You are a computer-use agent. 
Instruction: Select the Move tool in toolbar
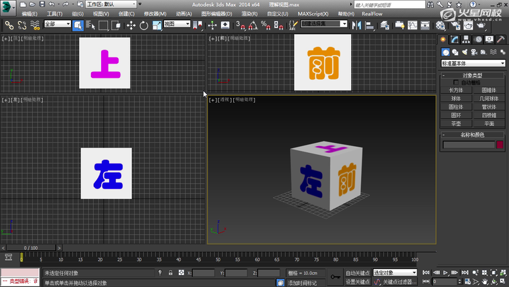(131, 25)
